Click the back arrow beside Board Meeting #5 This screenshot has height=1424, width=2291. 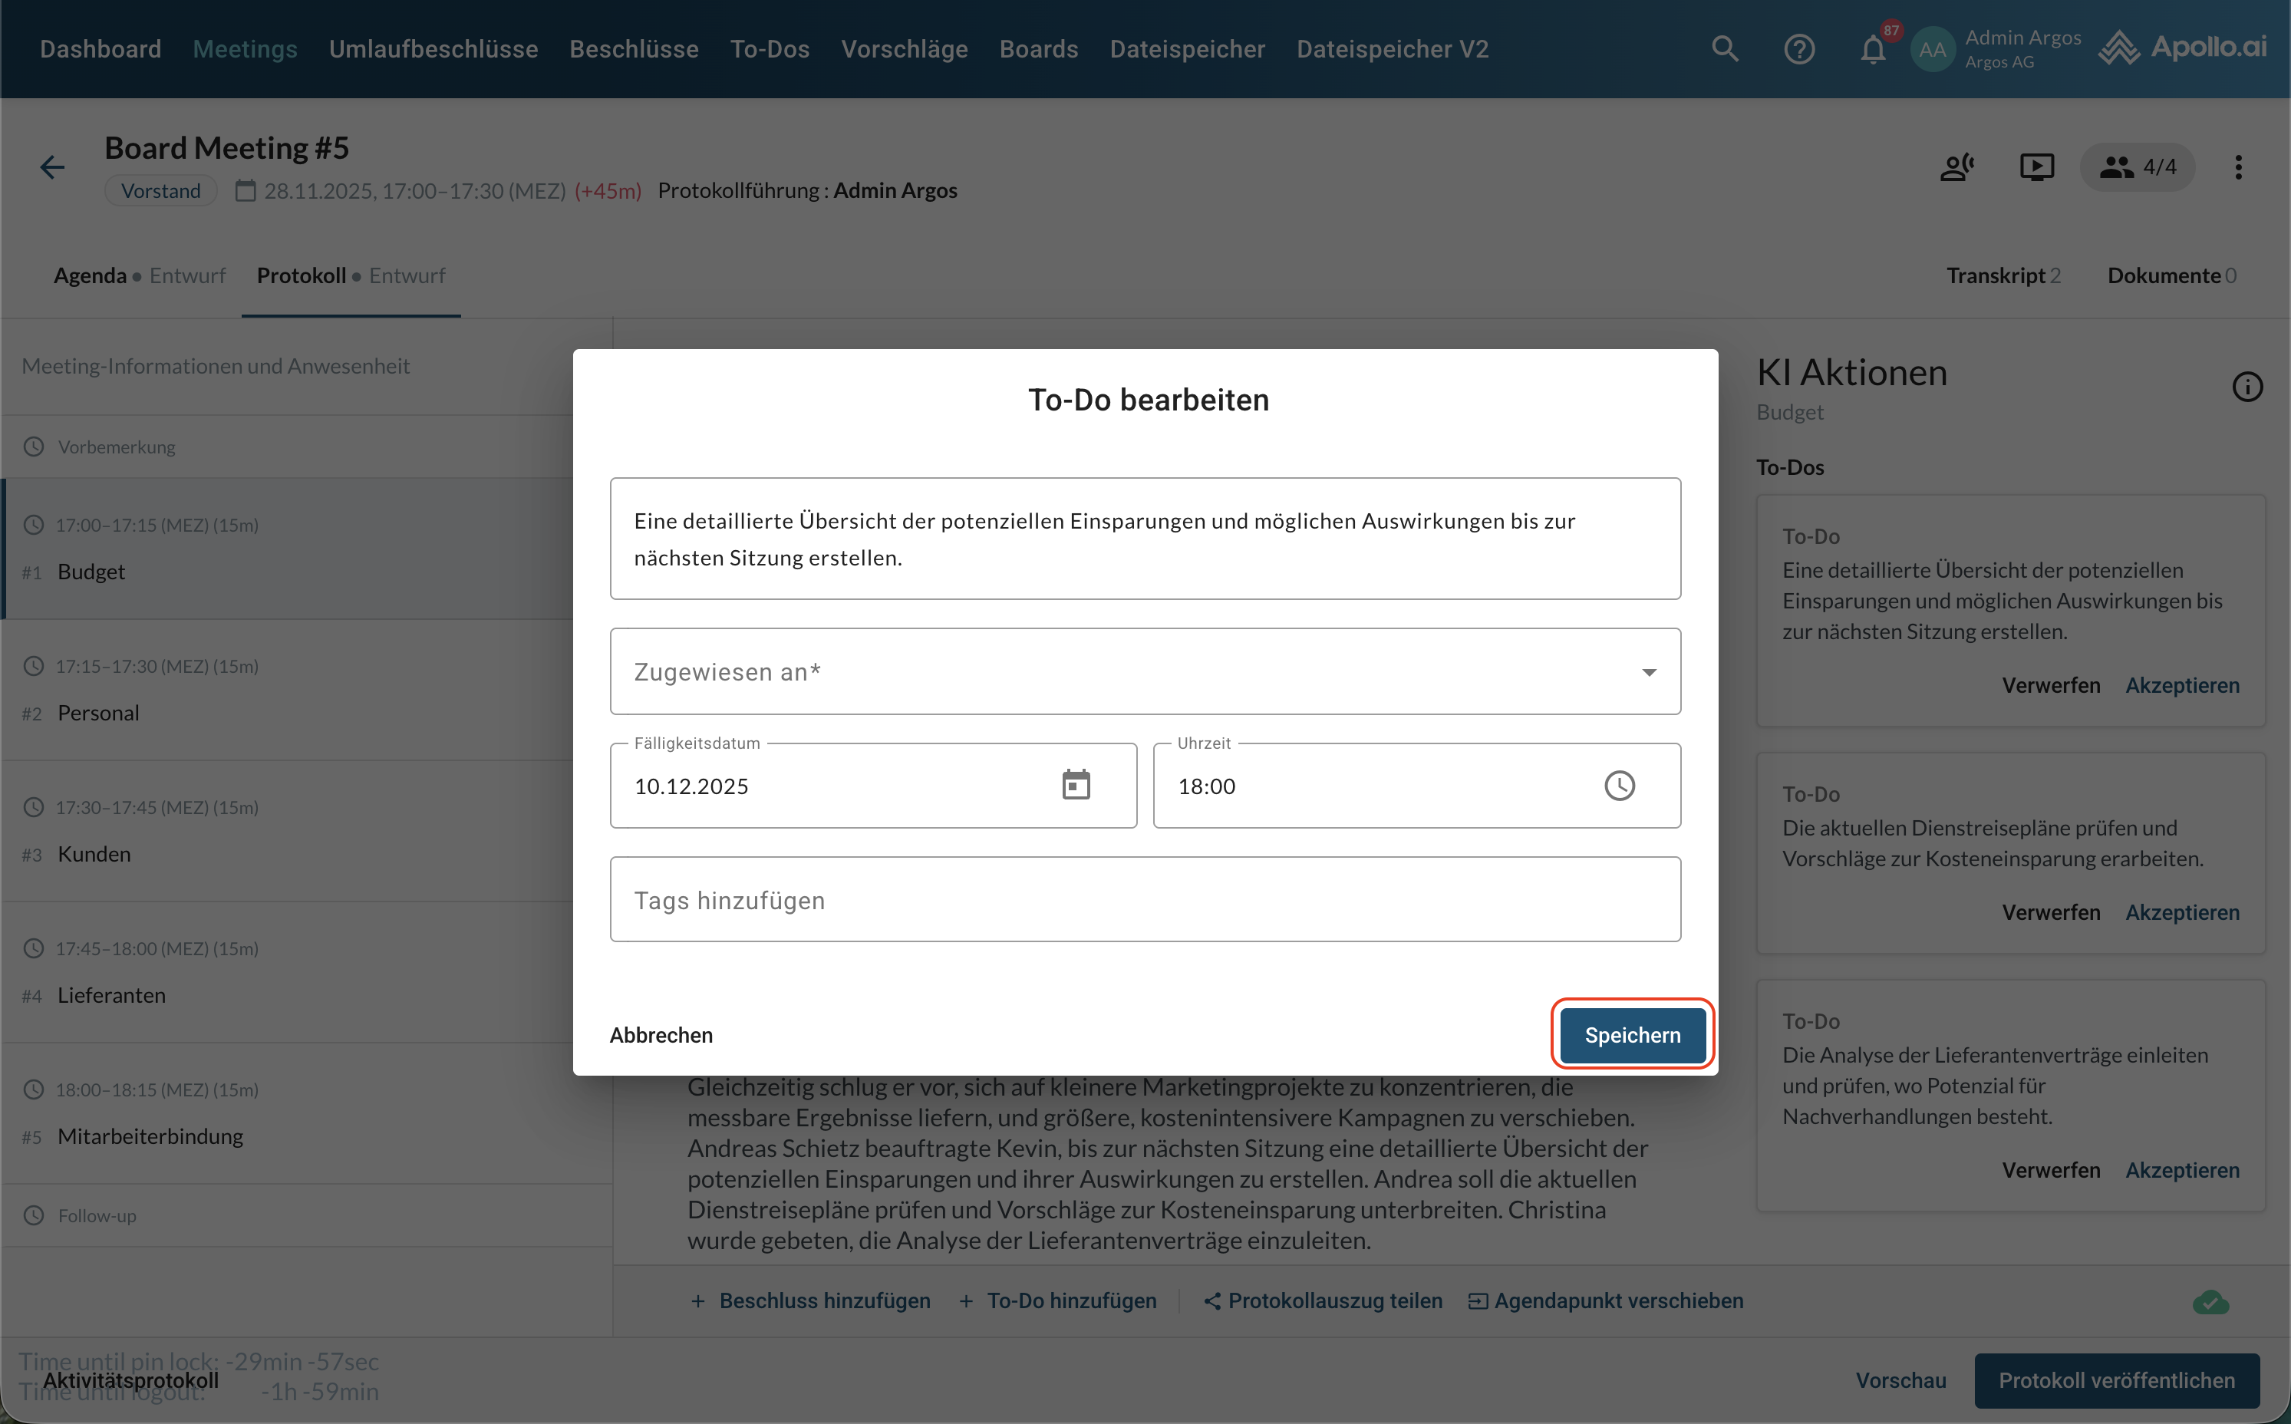point(53,167)
